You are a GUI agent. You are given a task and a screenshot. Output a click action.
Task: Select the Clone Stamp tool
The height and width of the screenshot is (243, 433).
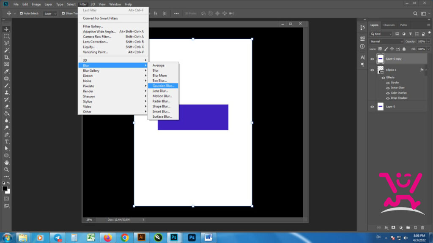point(6,92)
